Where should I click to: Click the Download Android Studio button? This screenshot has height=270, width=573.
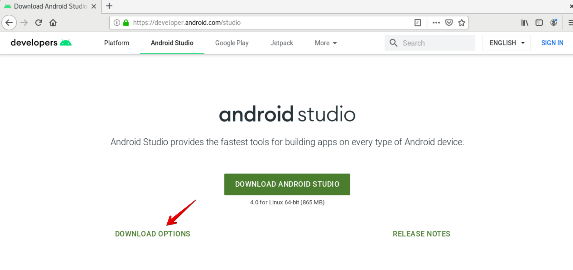tap(287, 184)
